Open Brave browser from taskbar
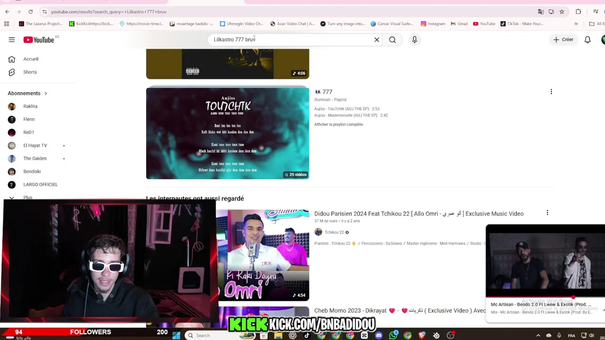The height and width of the screenshot is (340, 605). click(x=422, y=335)
